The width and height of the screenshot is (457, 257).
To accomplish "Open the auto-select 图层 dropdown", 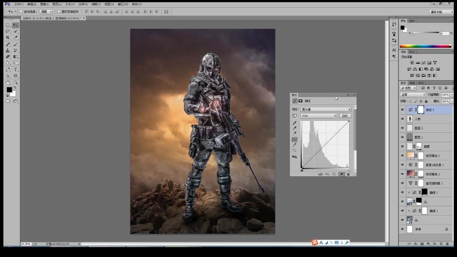I will tap(46, 12).
